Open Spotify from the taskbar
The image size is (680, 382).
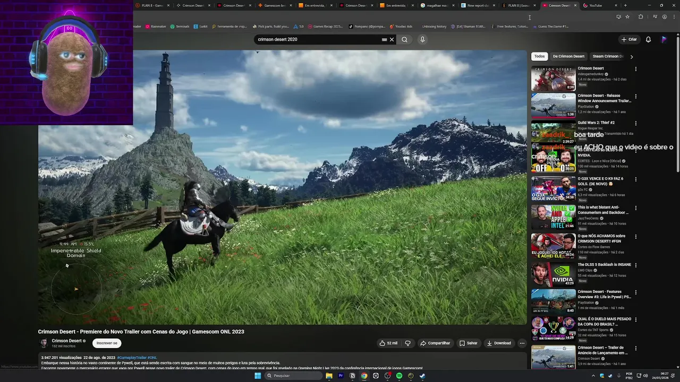pos(399,376)
